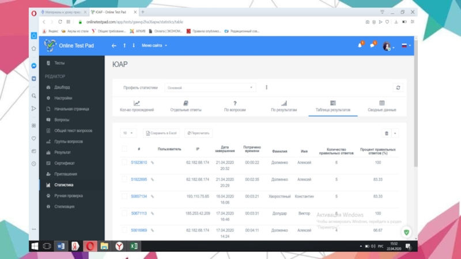The image size is (461, 259).
Task: Tick the select-all checkbox in table header
Action: coord(124,149)
